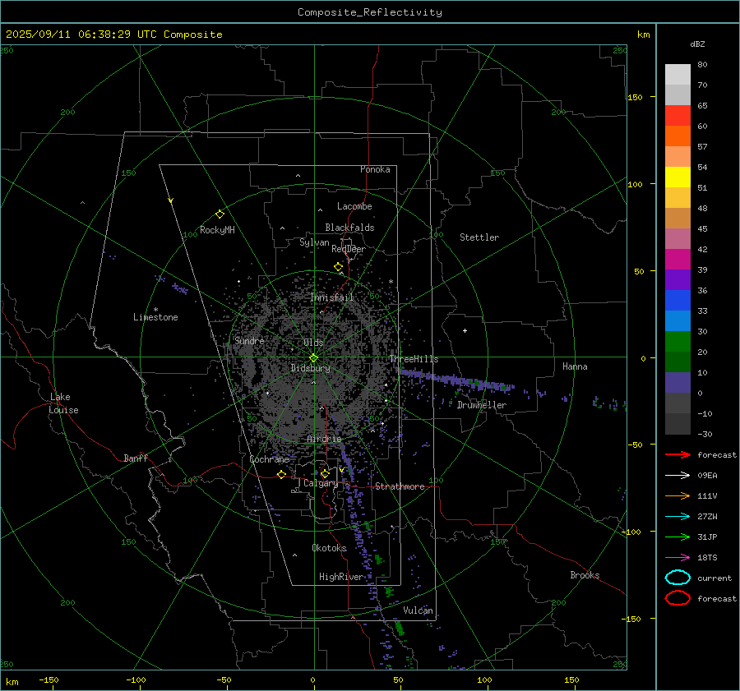This screenshot has height=691, width=740.
Task: Click the Blackfalds city label
Action: (x=349, y=228)
